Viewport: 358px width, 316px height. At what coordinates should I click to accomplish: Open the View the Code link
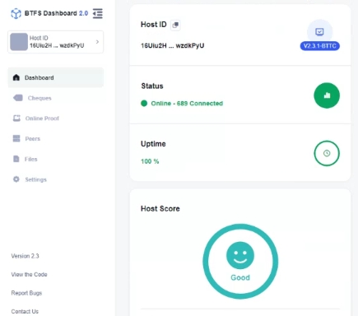point(29,274)
